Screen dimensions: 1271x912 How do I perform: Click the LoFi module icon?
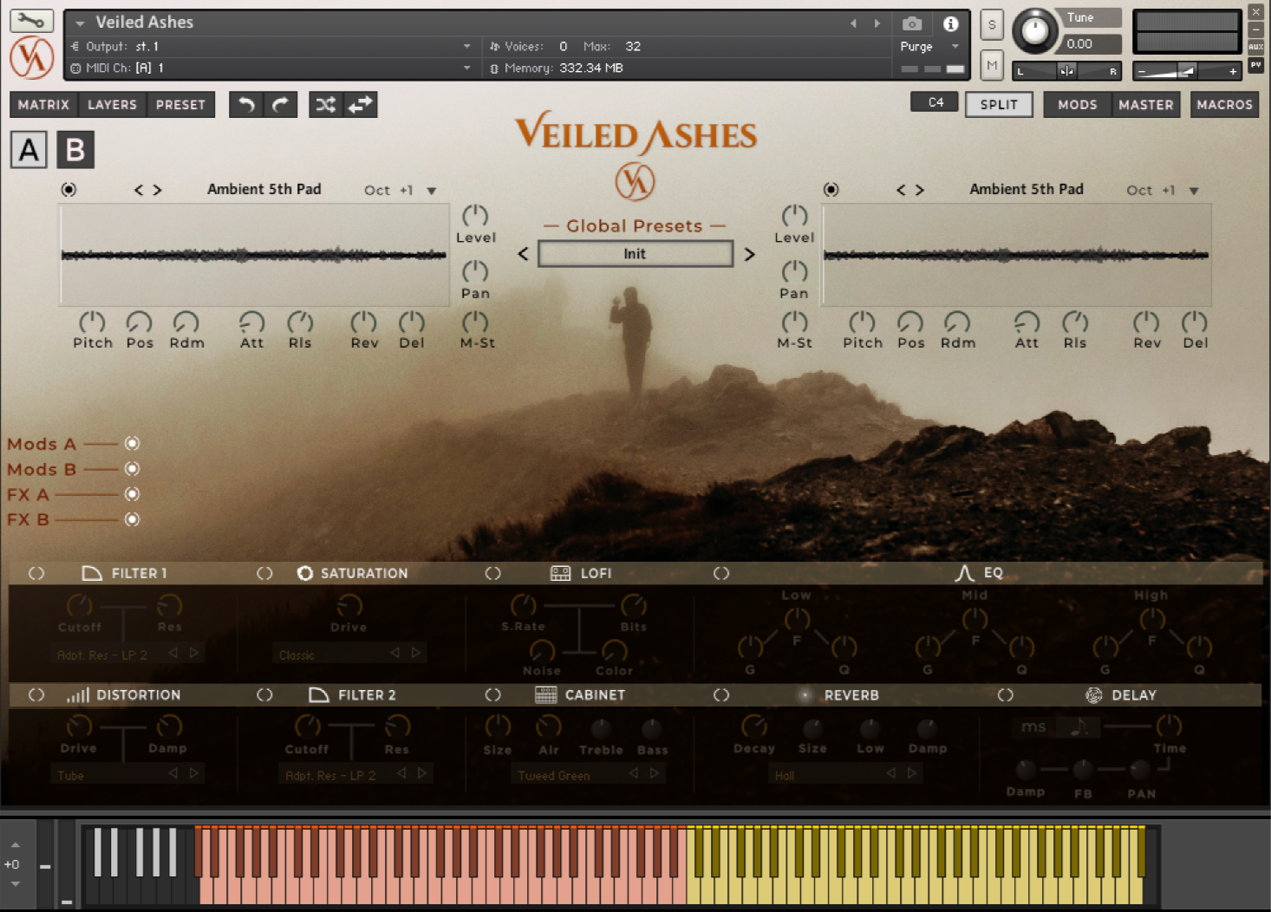click(x=560, y=573)
